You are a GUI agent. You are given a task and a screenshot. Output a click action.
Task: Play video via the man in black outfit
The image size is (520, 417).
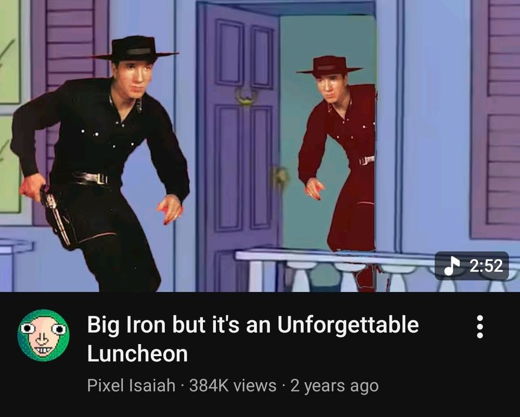99,162
